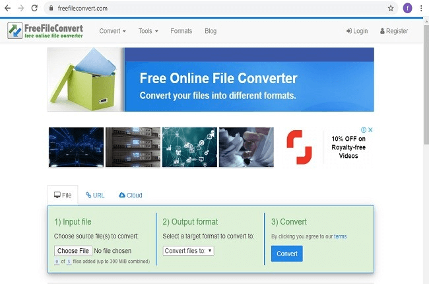Viewport: 429px width, 284px height.
Task: Go back using browser back arrow
Action: pyautogui.click(x=8, y=8)
